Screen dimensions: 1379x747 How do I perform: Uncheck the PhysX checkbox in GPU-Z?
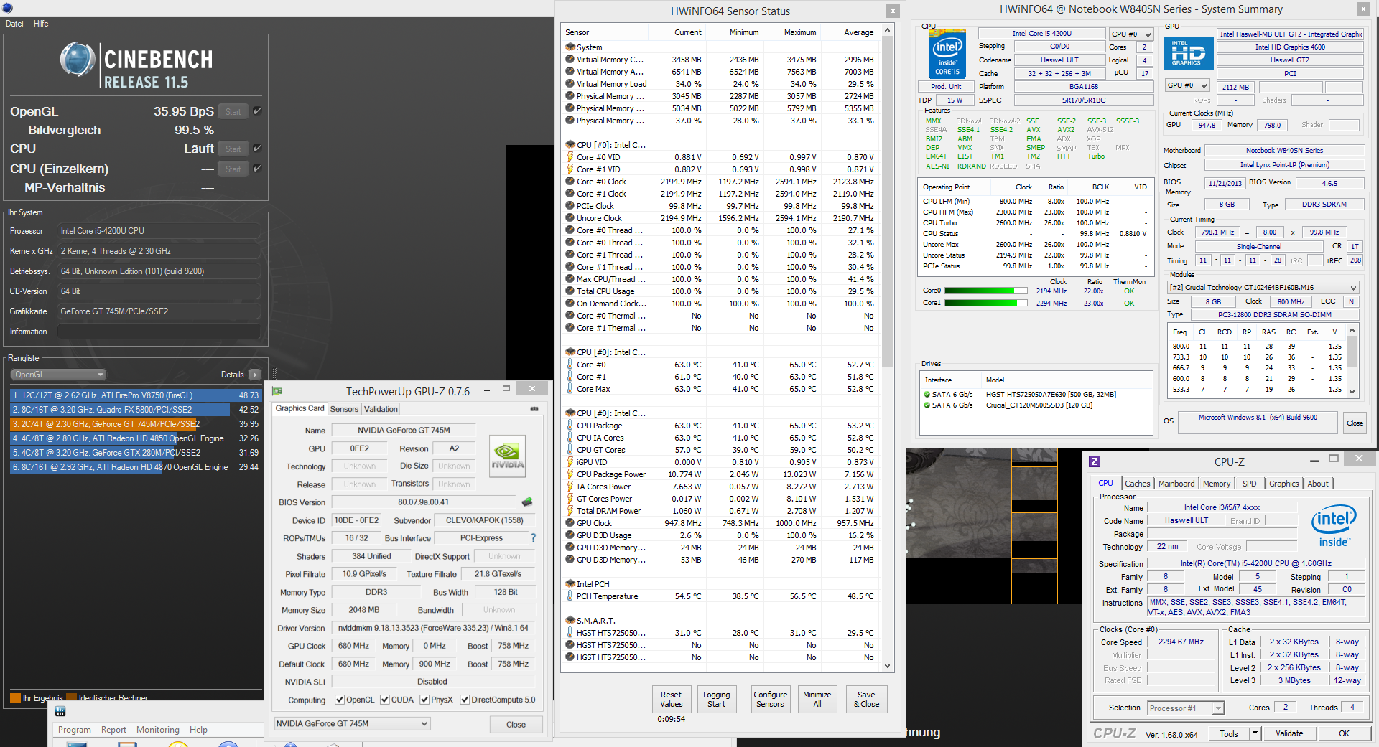[424, 700]
